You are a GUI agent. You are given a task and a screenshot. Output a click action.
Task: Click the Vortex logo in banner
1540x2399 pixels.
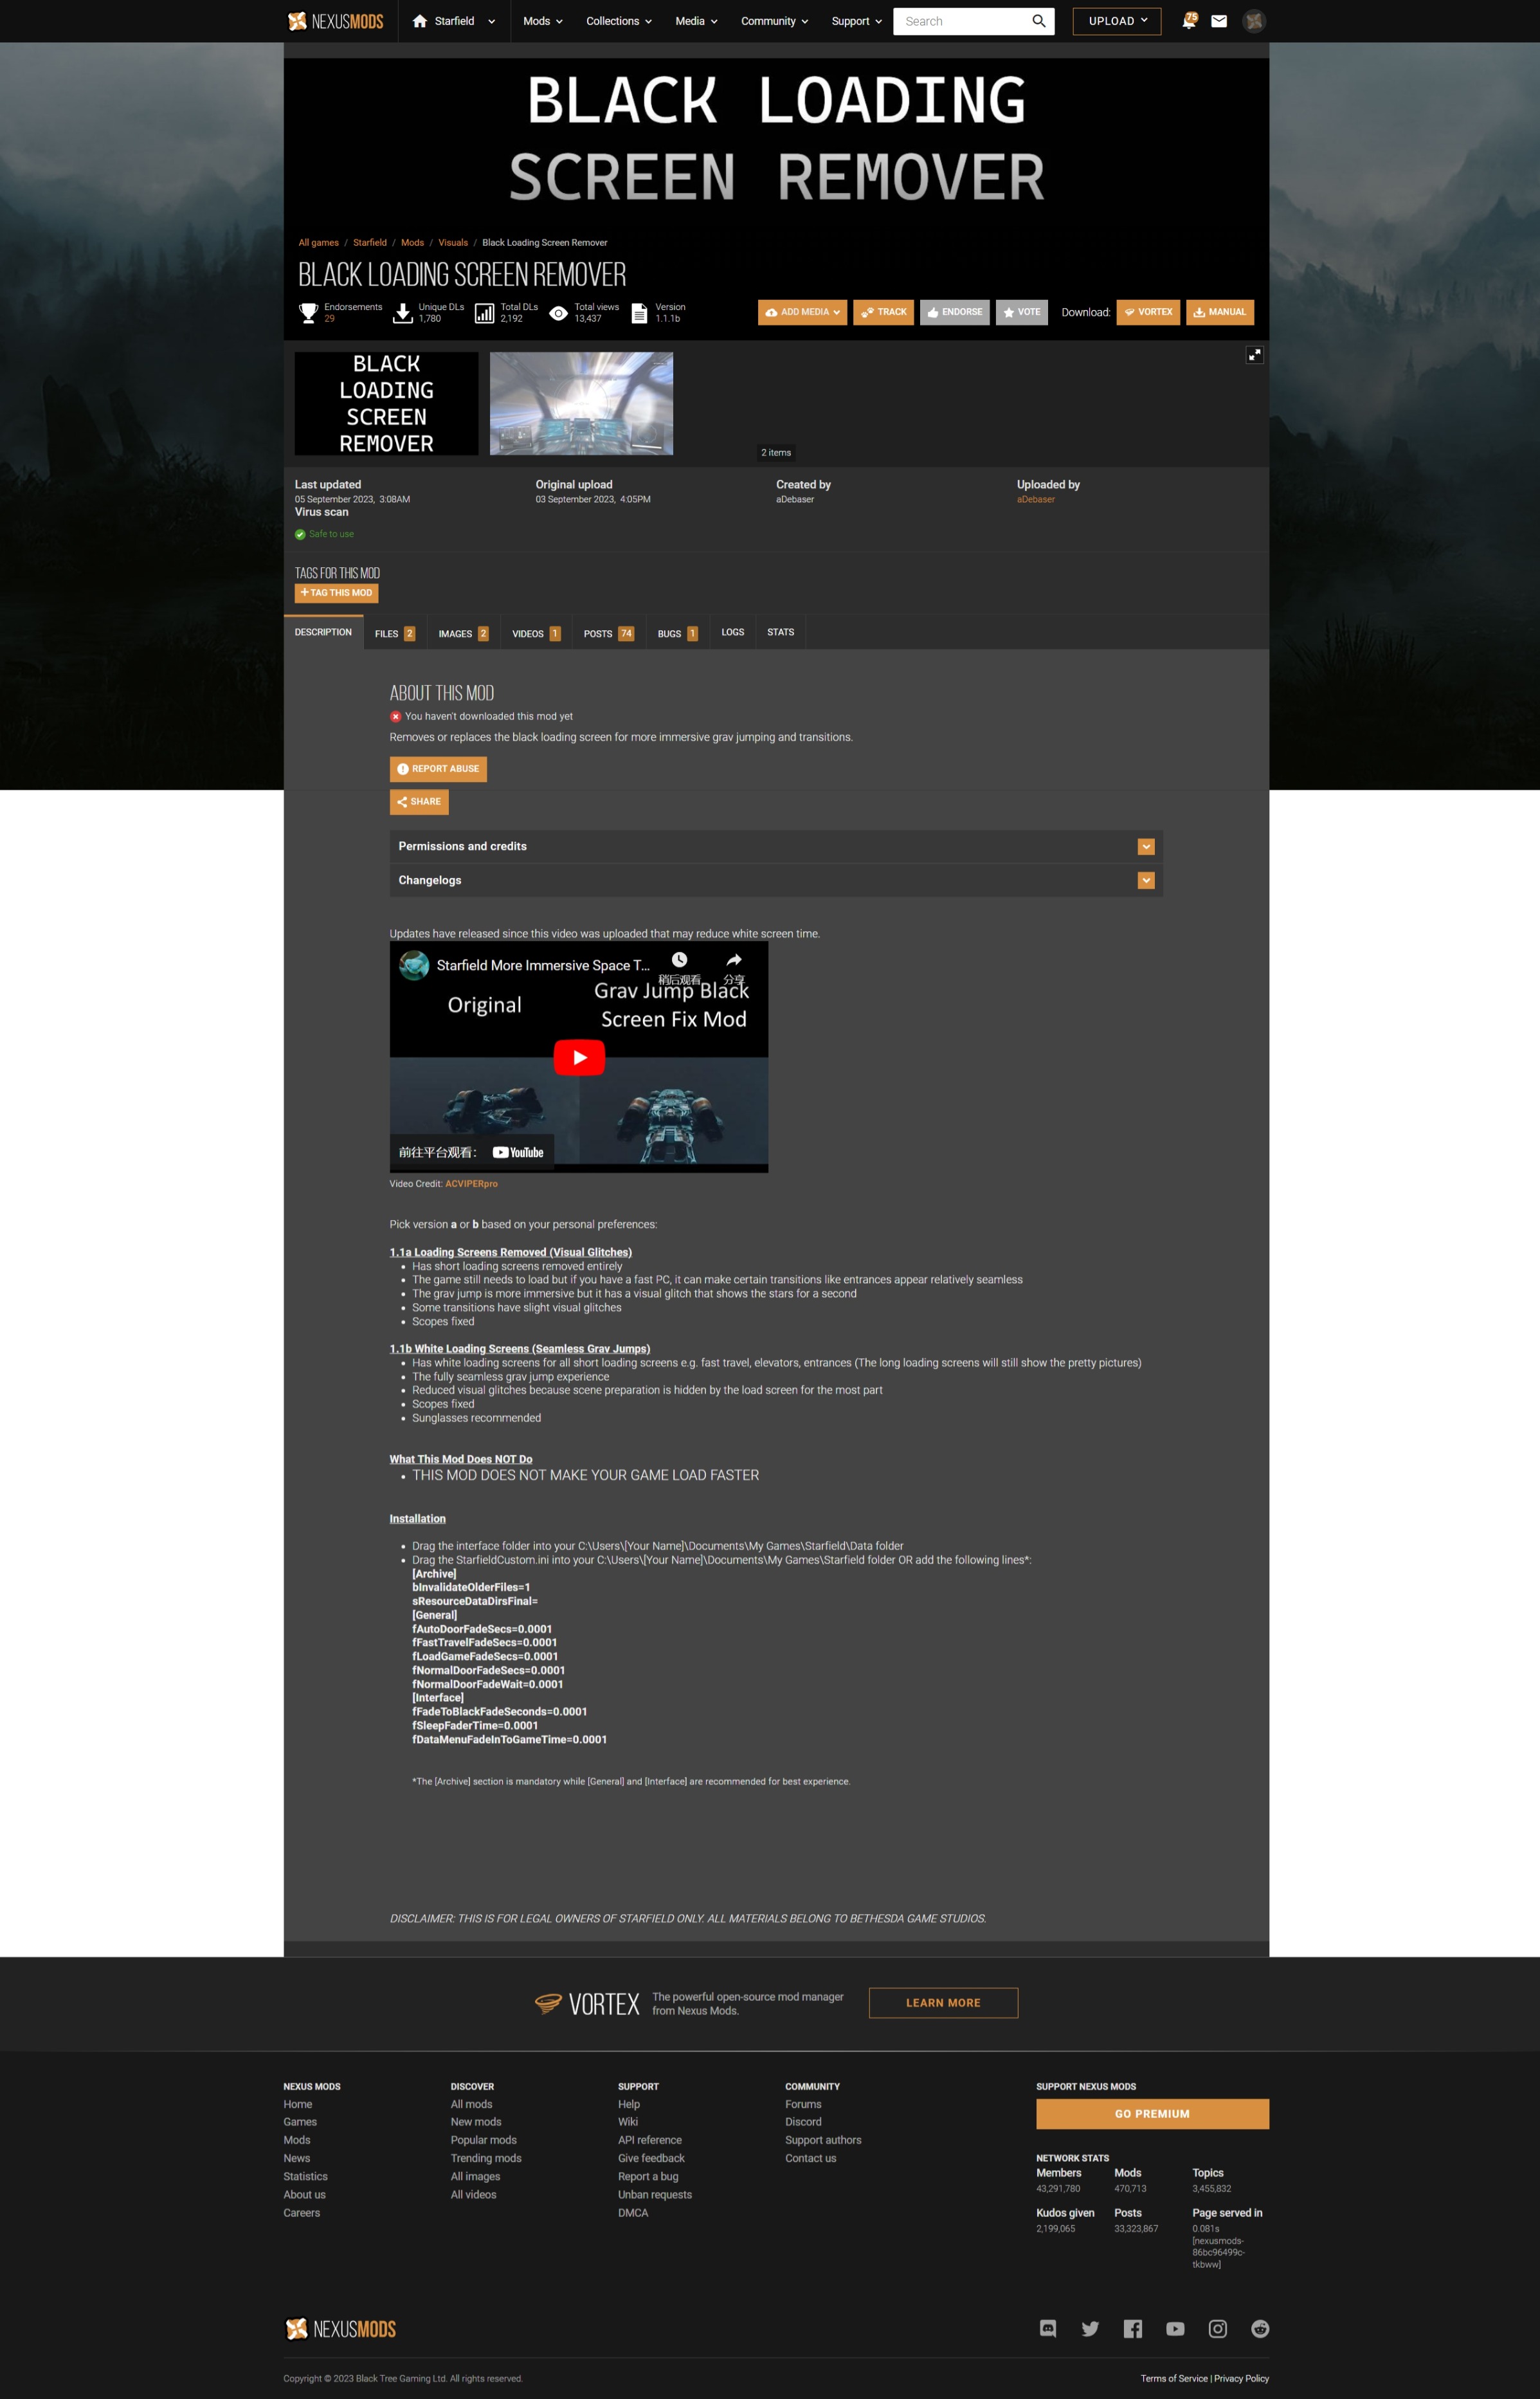click(587, 2004)
